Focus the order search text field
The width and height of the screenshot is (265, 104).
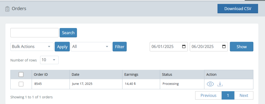tap(34, 33)
